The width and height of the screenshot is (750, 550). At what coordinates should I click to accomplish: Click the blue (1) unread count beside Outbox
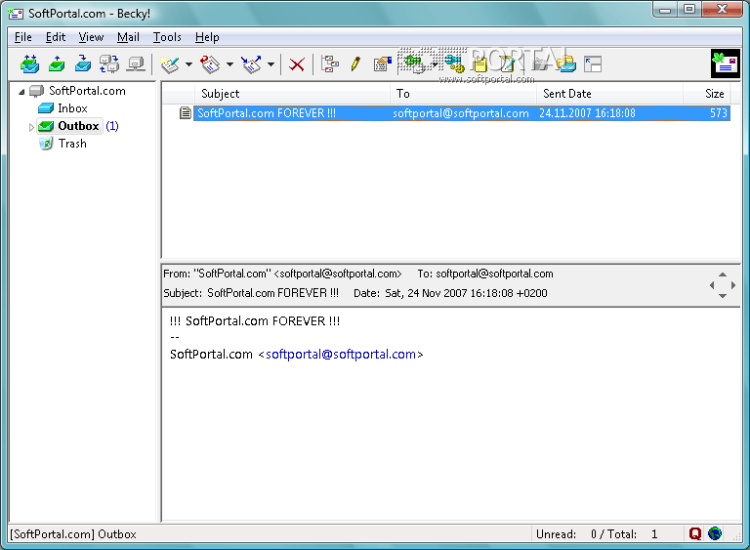click(x=112, y=126)
